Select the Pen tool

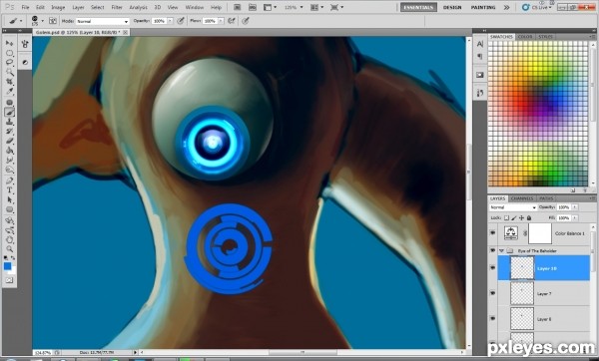pyautogui.click(x=10, y=180)
